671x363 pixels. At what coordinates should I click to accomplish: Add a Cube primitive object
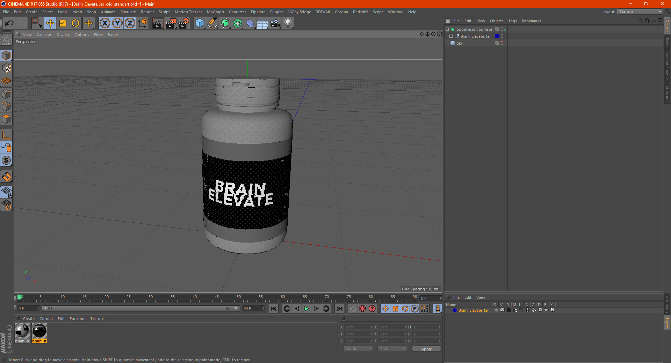pos(200,23)
